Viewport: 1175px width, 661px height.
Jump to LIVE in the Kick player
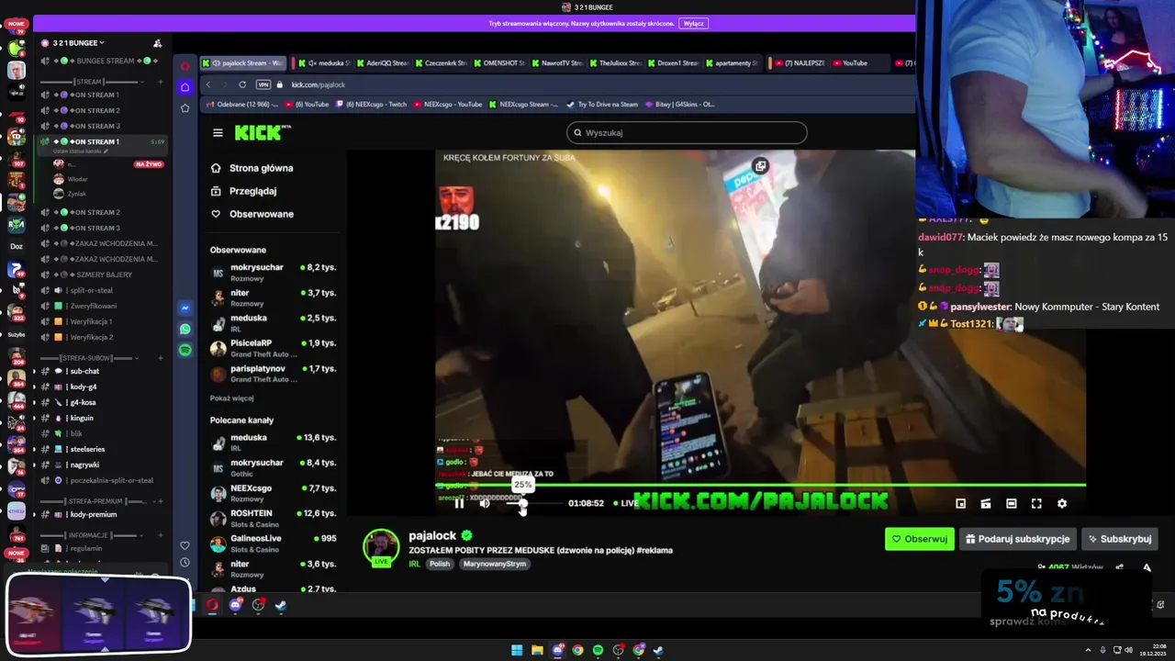click(625, 503)
